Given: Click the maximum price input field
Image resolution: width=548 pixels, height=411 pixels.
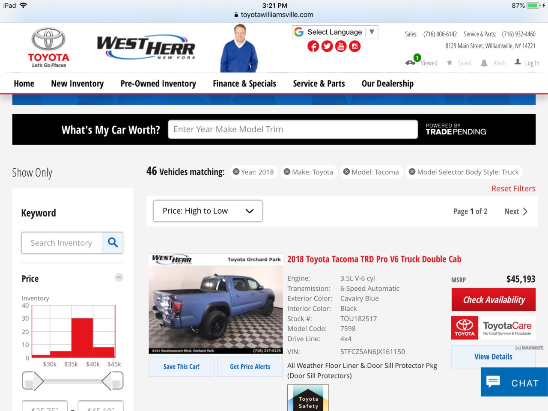Looking at the screenshot, I should click(101, 406).
